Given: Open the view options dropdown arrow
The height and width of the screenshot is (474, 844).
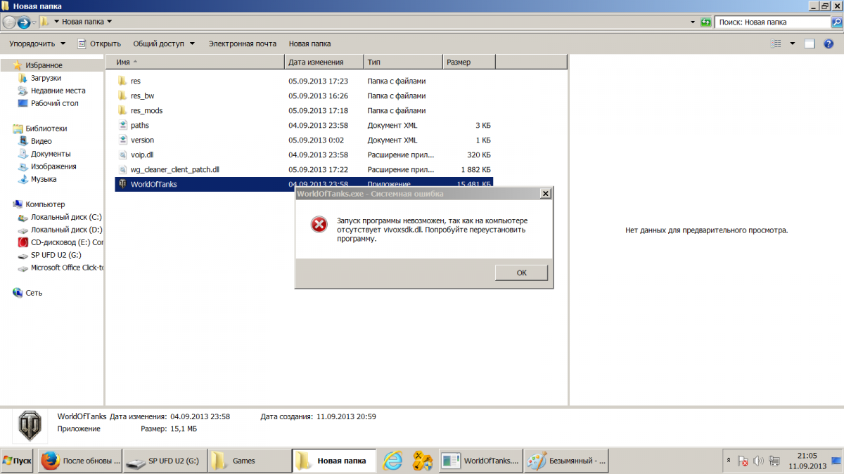Looking at the screenshot, I should pyautogui.click(x=793, y=44).
